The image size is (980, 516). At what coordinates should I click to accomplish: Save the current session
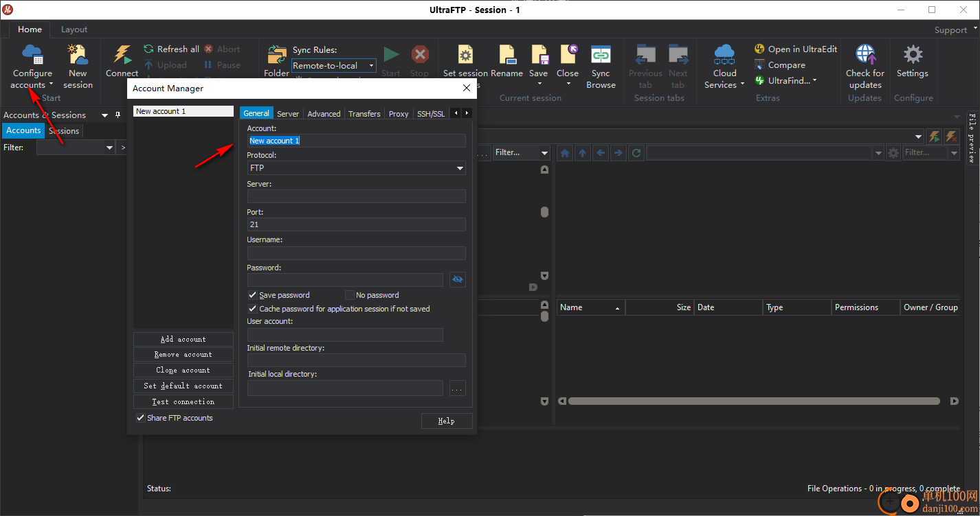539,61
